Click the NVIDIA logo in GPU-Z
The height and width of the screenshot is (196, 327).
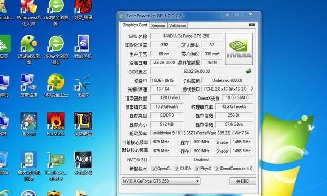point(239,49)
